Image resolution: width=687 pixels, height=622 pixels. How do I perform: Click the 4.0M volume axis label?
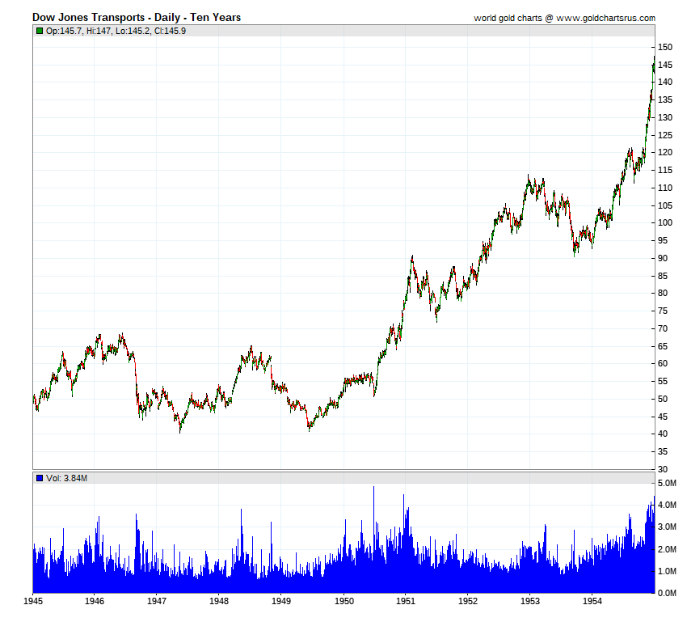click(668, 505)
